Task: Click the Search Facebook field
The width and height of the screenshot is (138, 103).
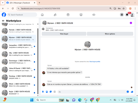Action: tap(22, 15)
